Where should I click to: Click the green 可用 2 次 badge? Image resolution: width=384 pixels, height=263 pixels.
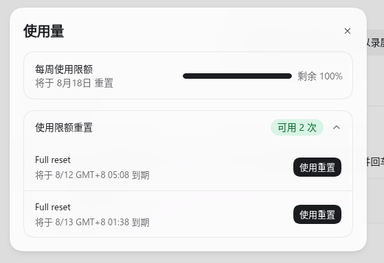pyautogui.click(x=297, y=127)
